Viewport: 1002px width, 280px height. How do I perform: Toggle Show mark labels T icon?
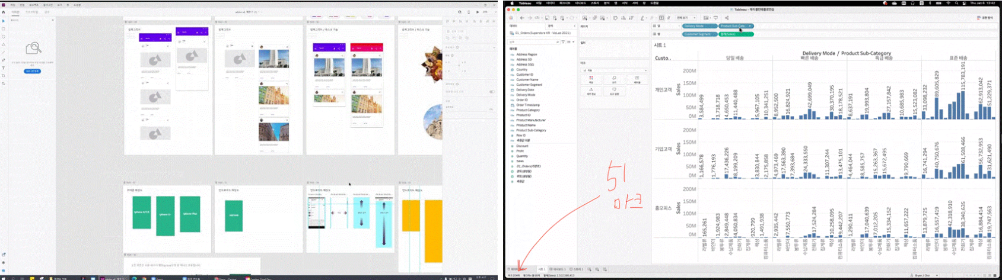coord(661,18)
